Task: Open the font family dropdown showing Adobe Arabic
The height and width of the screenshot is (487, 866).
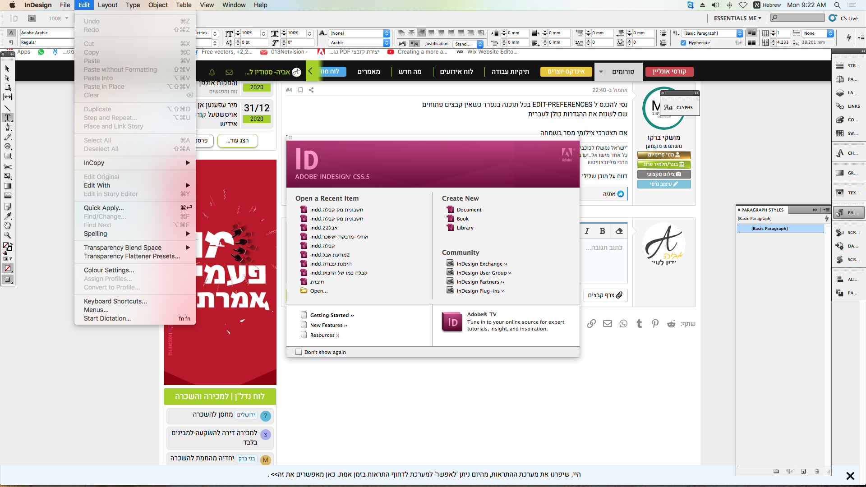Action: coord(46,32)
